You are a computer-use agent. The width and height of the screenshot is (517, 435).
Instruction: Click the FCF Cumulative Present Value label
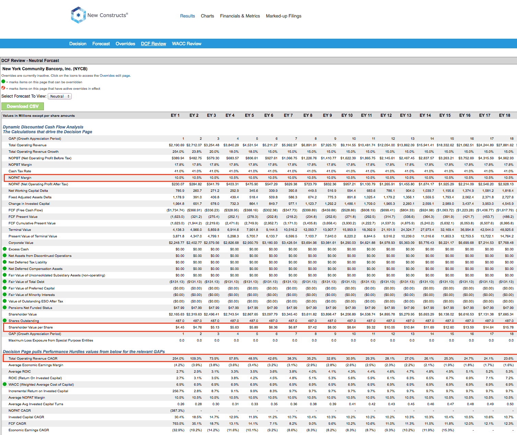click(32, 223)
